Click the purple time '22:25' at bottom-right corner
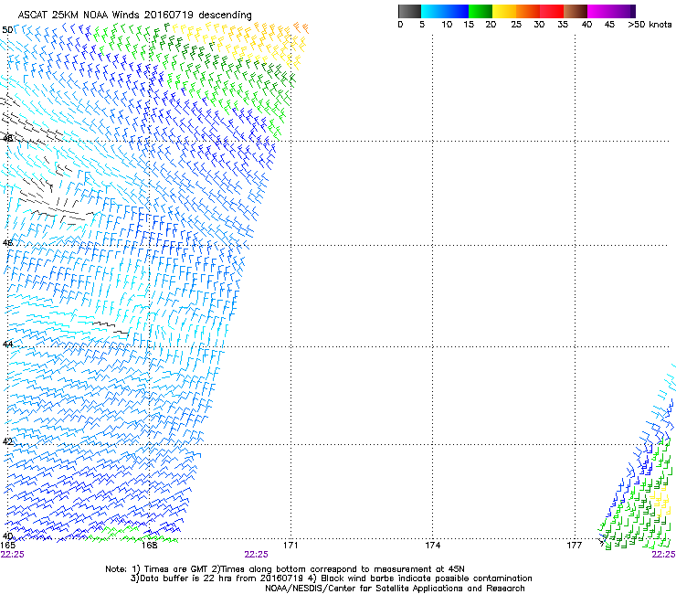676x594 pixels. pyautogui.click(x=663, y=555)
